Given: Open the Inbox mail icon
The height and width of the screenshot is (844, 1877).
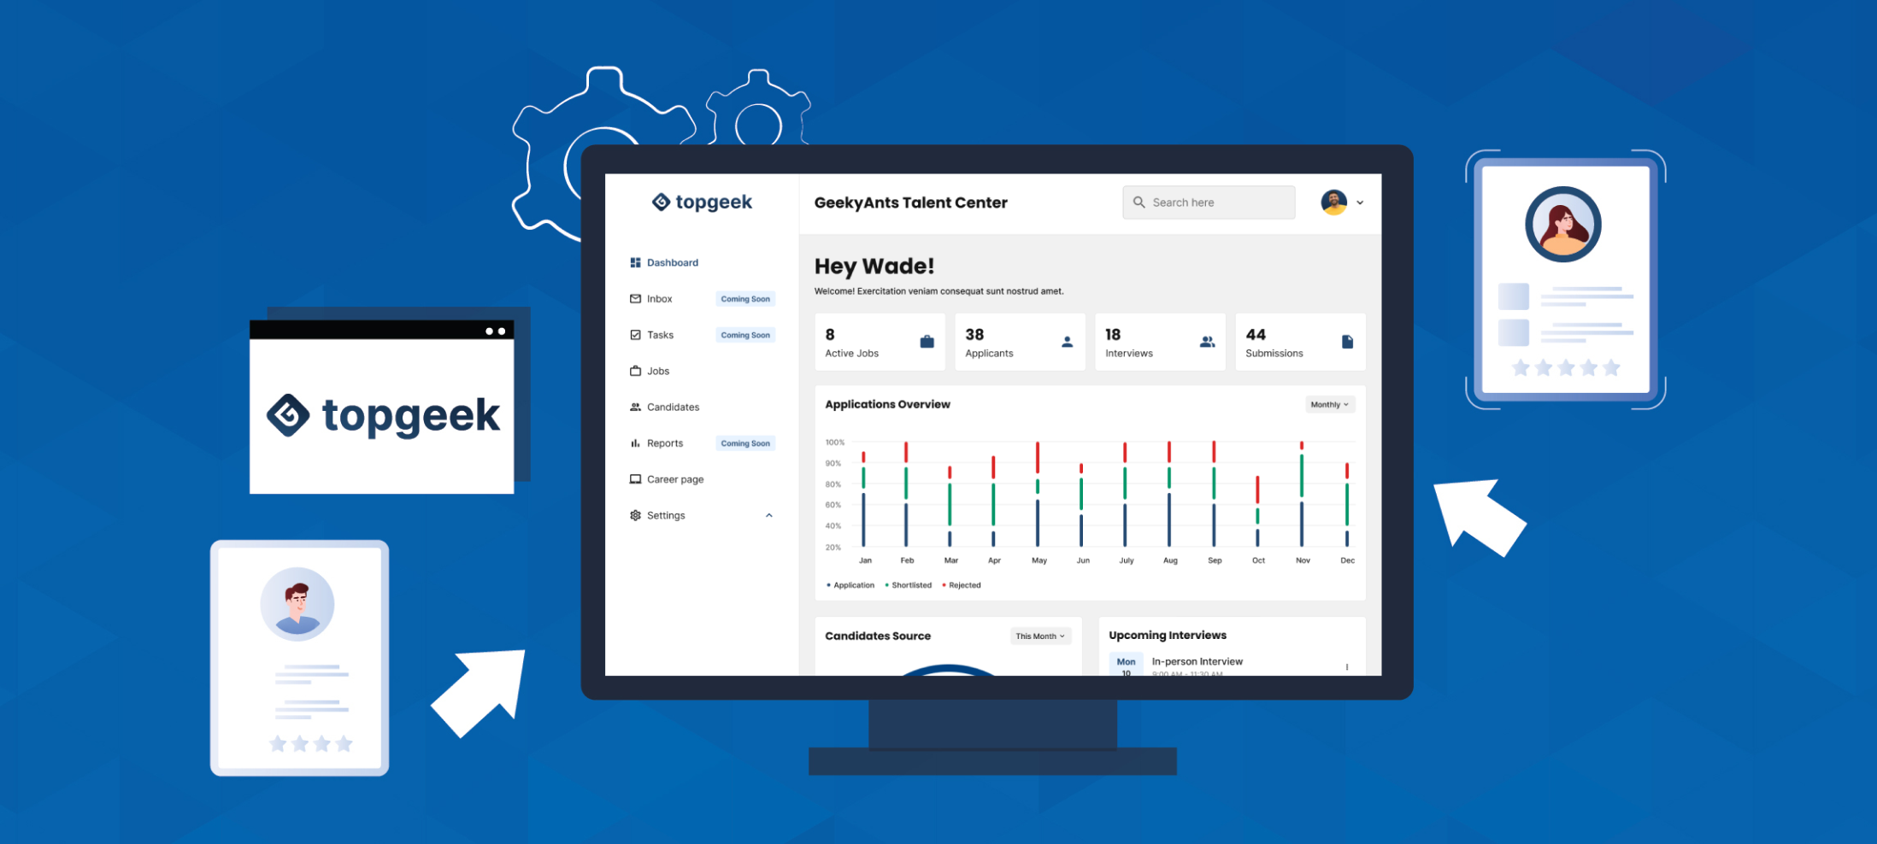Looking at the screenshot, I should [x=634, y=298].
